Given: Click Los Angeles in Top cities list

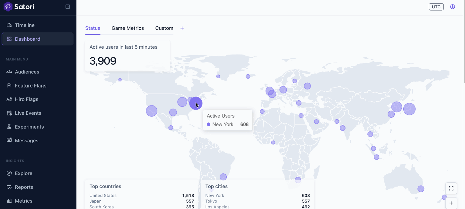Looking at the screenshot, I should 258,207.
